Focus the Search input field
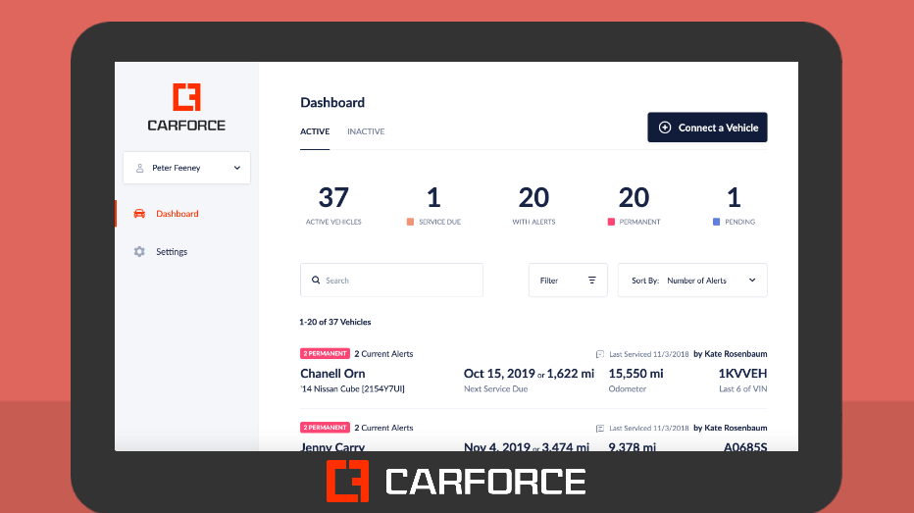 click(x=391, y=281)
